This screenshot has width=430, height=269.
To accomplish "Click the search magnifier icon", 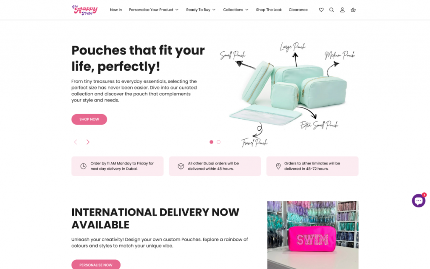I will click(332, 10).
